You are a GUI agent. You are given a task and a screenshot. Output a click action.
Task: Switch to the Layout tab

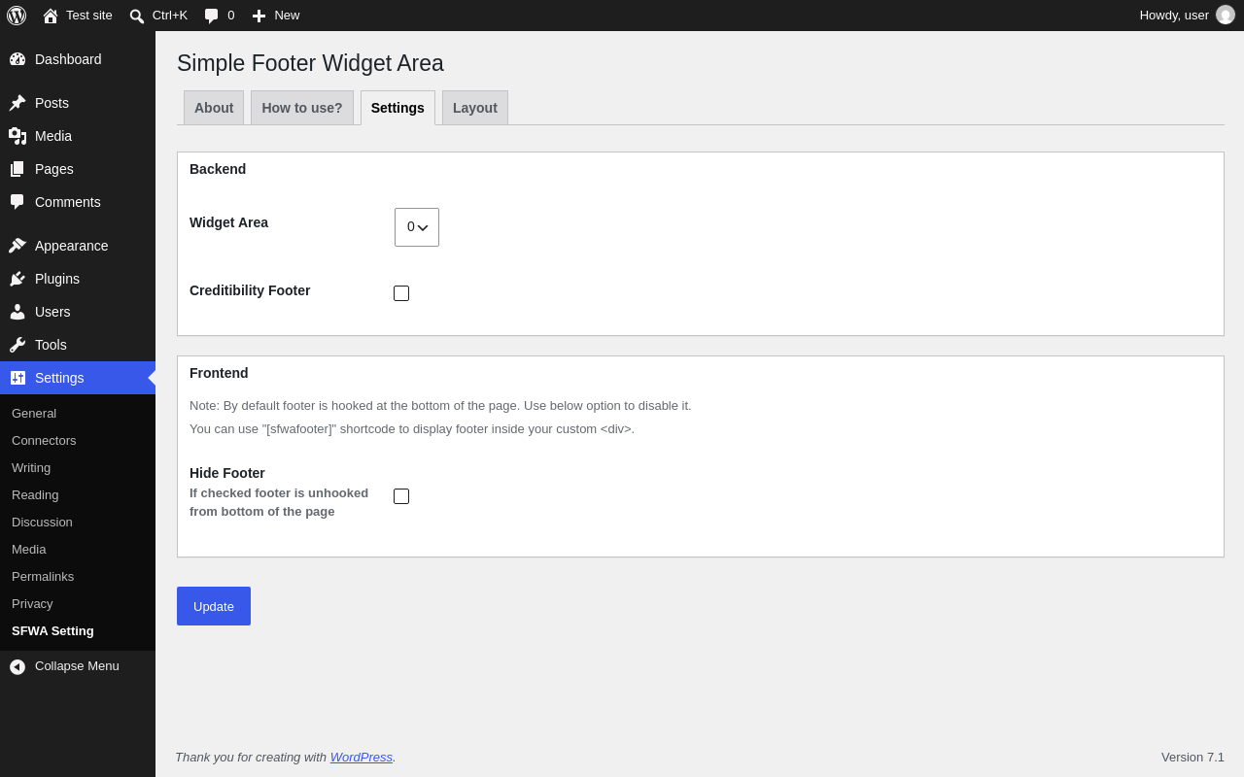coord(475,108)
